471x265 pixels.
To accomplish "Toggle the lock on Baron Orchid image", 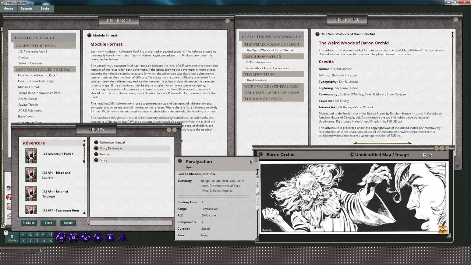I will point(430,155).
